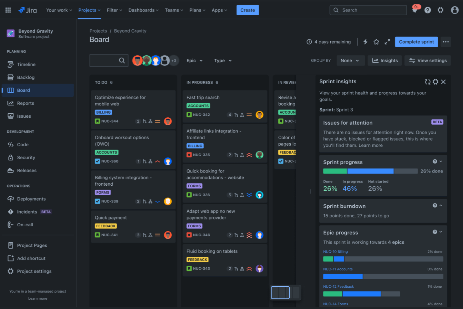Star the Beyond Gravity board as favorite

tap(376, 42)
